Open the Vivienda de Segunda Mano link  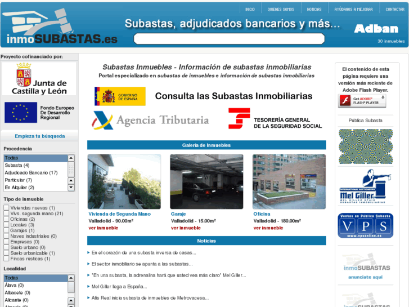(119, 214)
